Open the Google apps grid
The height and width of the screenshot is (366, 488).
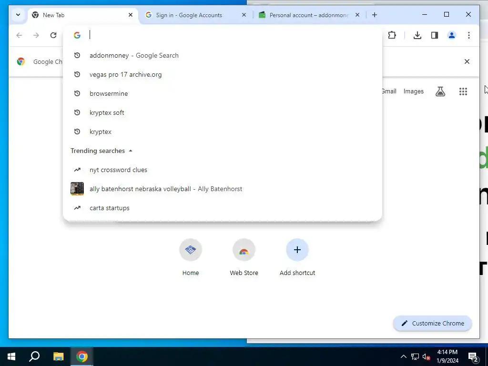pyautogui.click(x=463, y=91)
